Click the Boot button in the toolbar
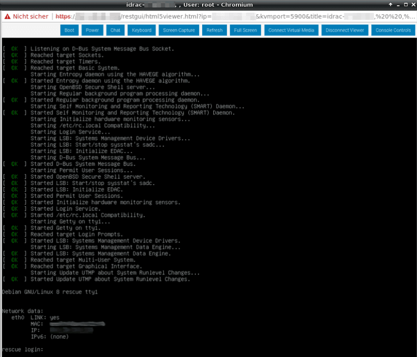The width and height of the screenshot is (417, 357). [69, 30]
